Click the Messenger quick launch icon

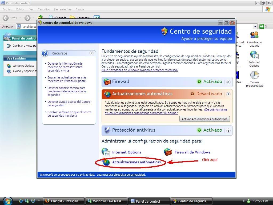pyautogui.click(x=27, y=201)
